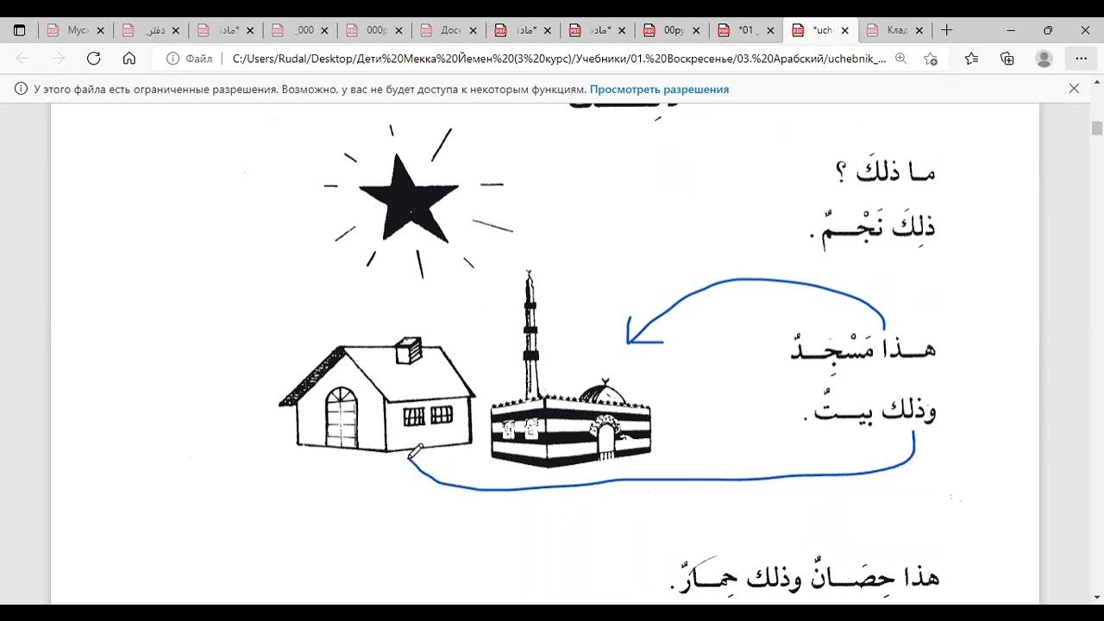The image size is (1104, 621).
Task: Click the zoom magnifier icon in address bar
Action: [x=901, y=59]
